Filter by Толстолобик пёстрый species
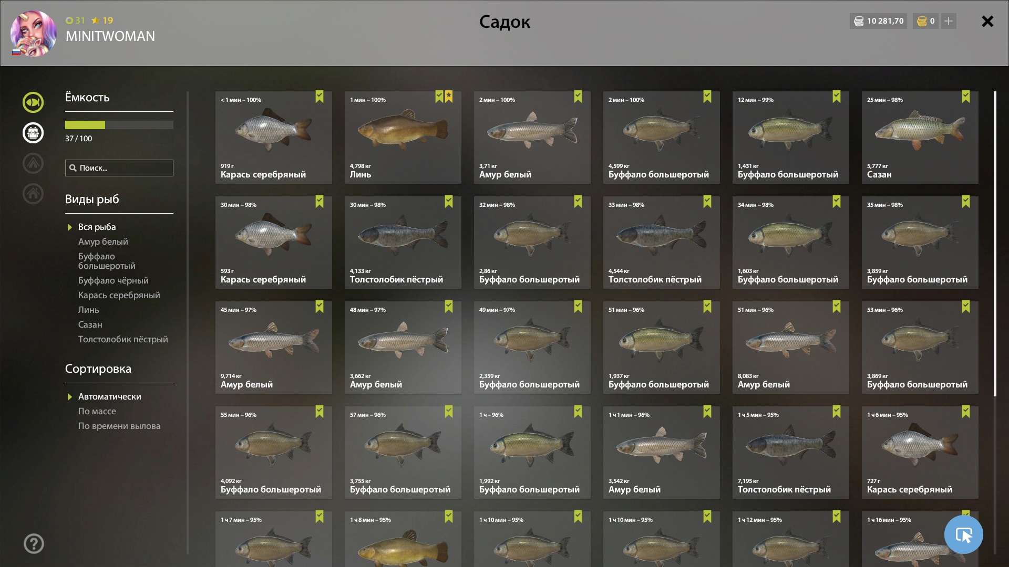The height and width of the screenshot is (567, 1009). (123, 339)
